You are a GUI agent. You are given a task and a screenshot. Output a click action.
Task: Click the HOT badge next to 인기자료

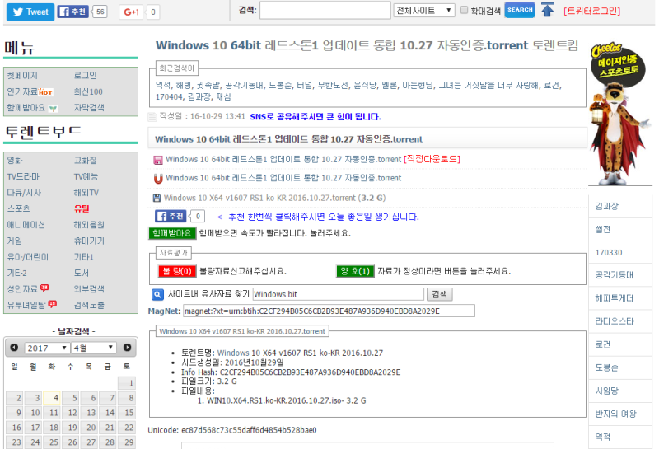click(45, 92)
